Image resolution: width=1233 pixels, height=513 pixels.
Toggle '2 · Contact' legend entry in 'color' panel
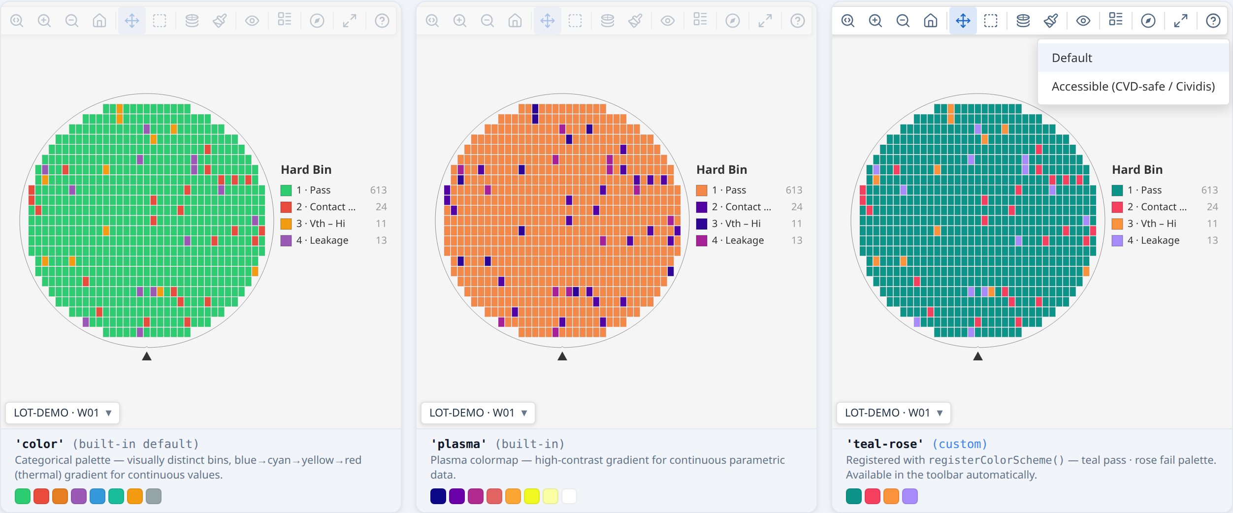click(x=334, y=207)
